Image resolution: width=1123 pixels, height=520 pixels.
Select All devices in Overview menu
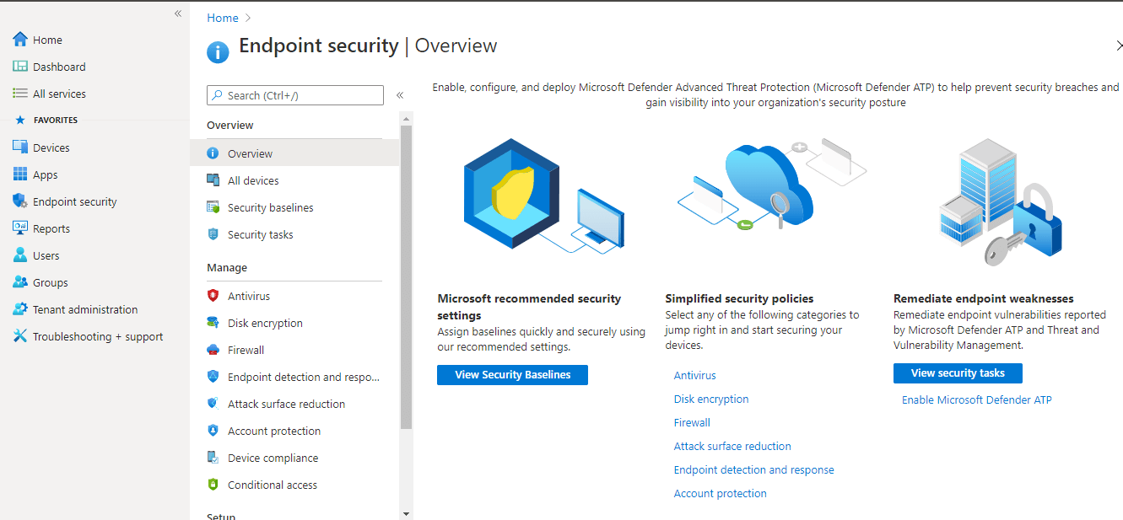click(252, 180)
